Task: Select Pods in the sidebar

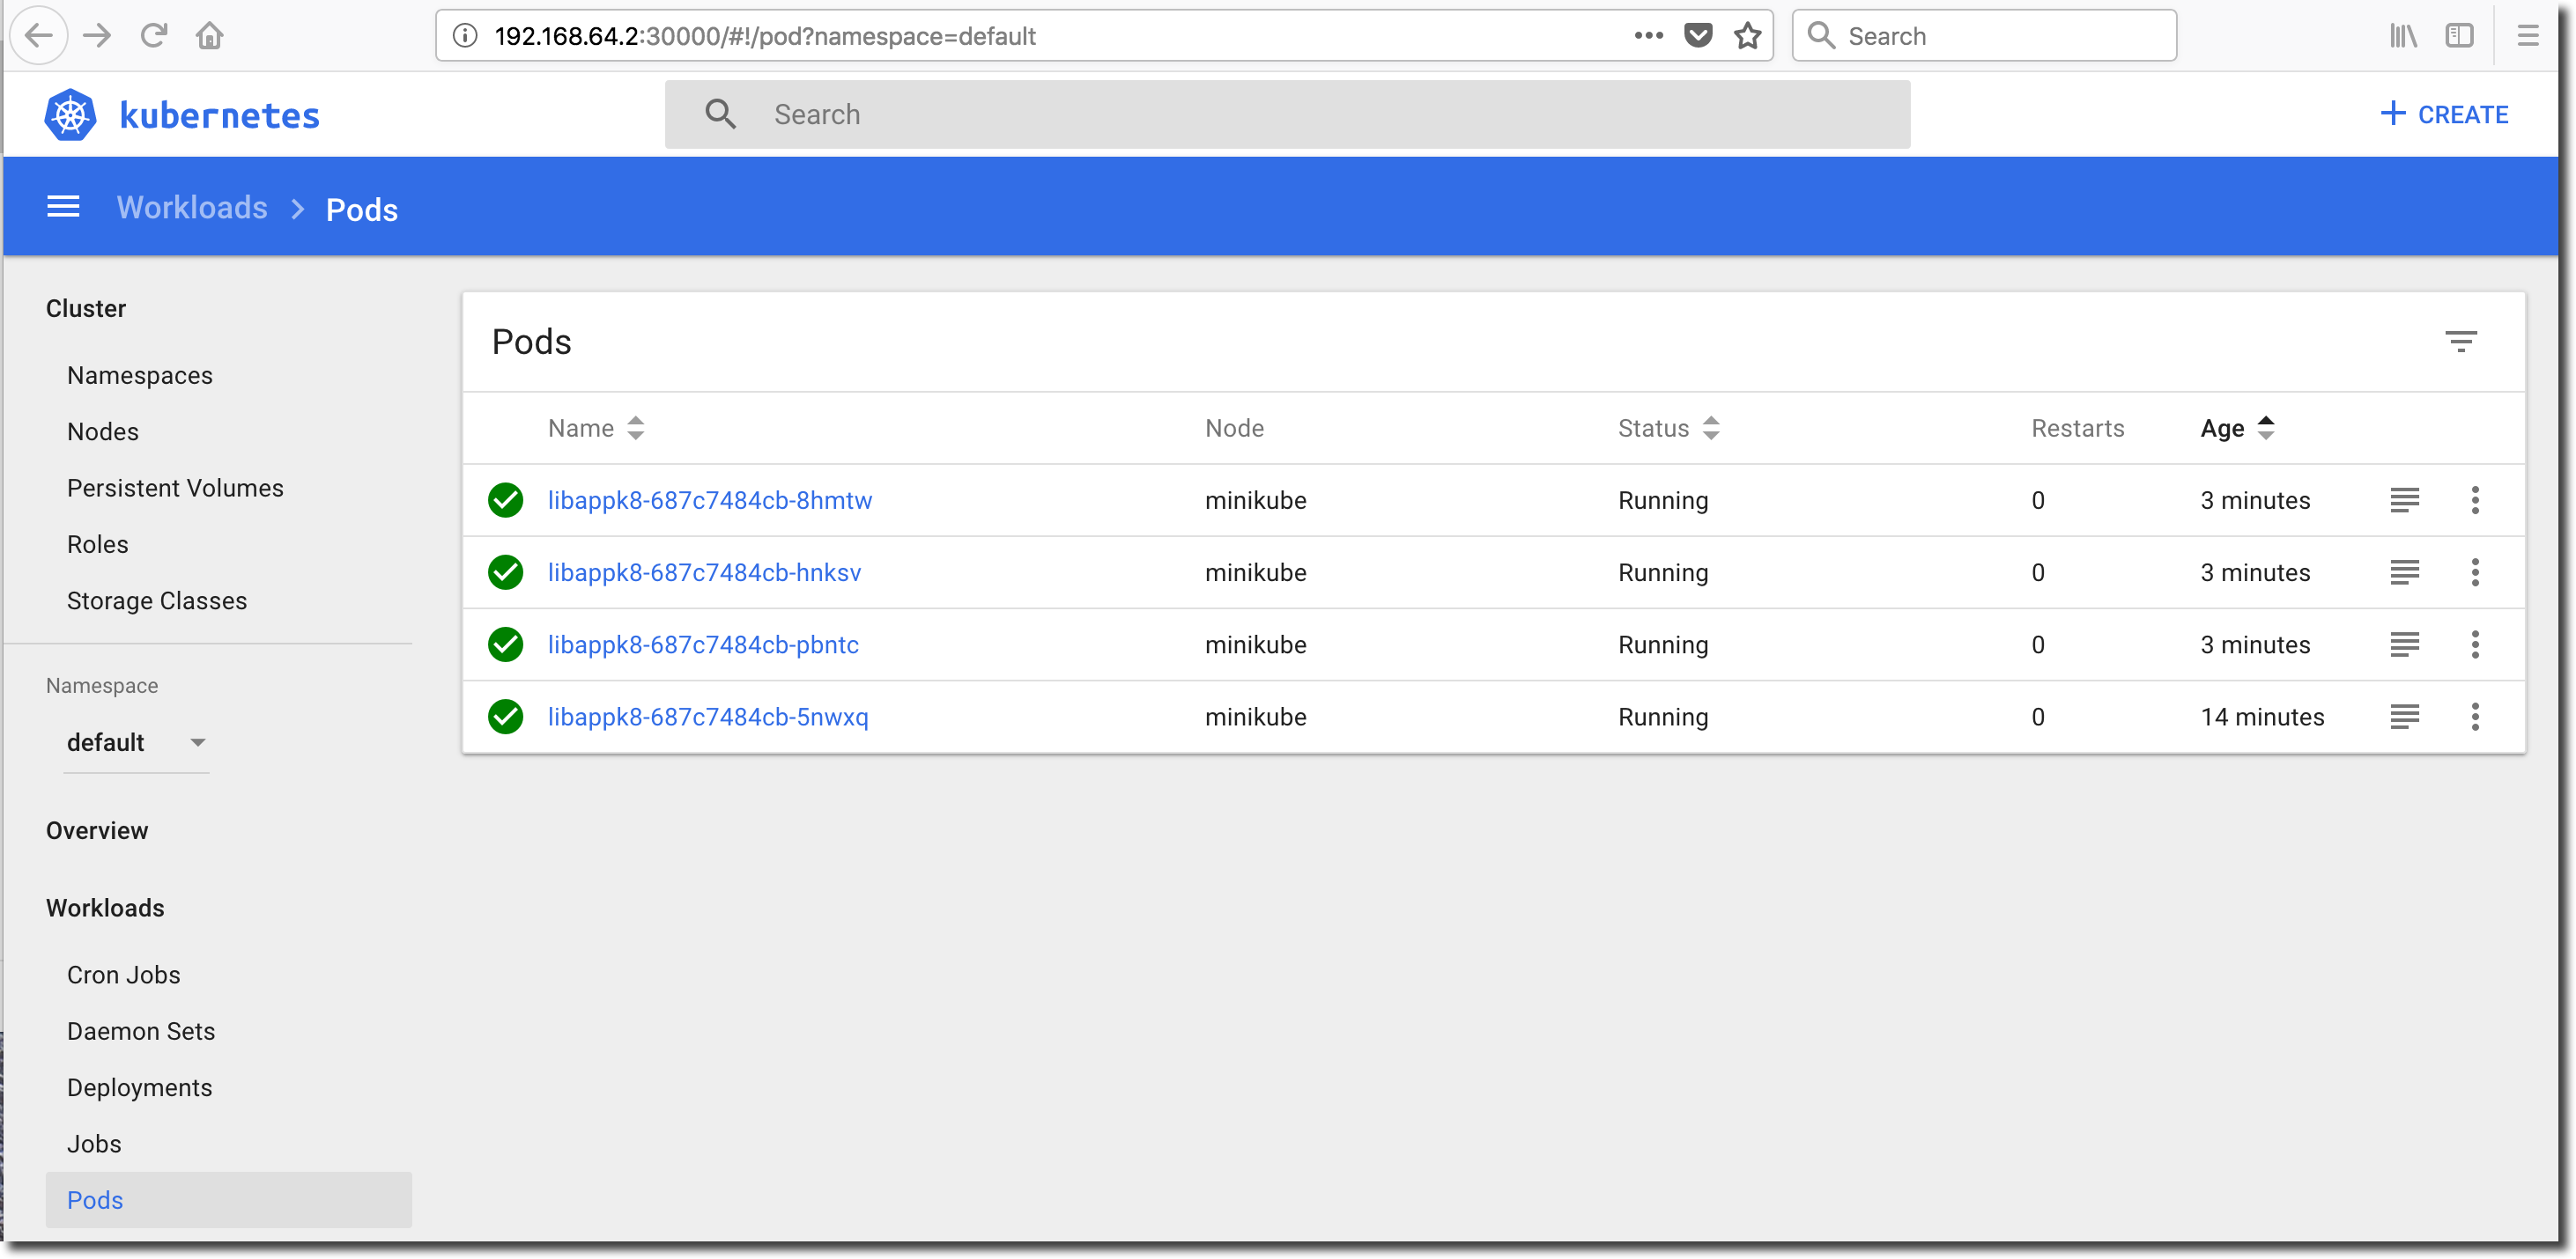Action: [x=228, y=1199]
